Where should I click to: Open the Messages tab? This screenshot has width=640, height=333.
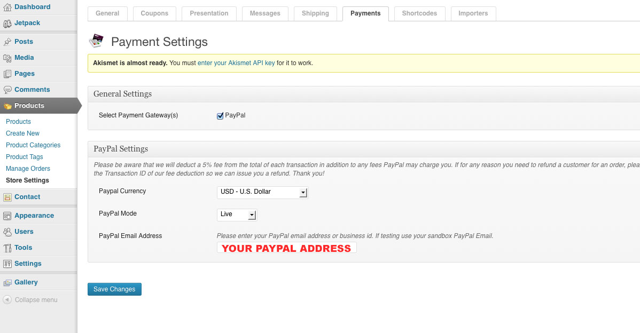click(265, 13)
